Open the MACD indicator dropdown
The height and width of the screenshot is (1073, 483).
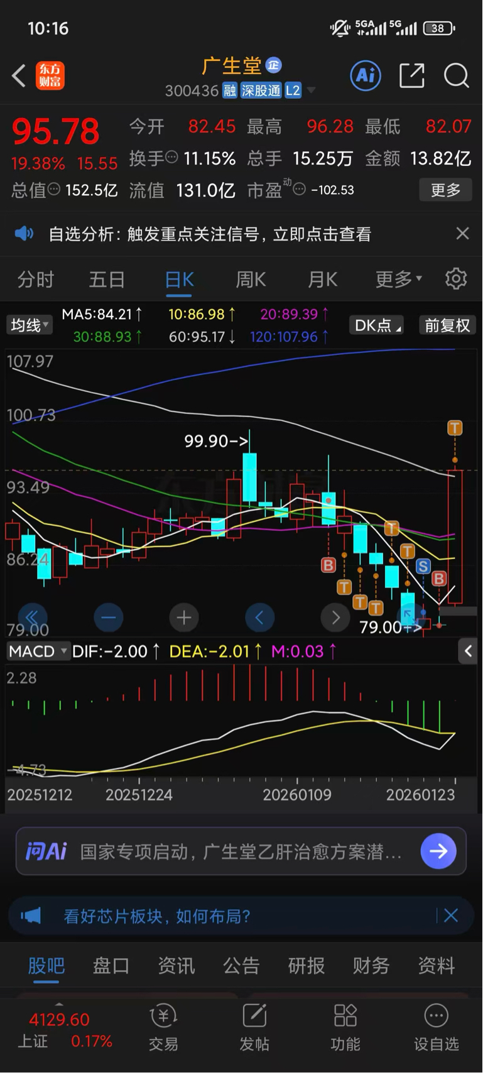click(38, 651)
